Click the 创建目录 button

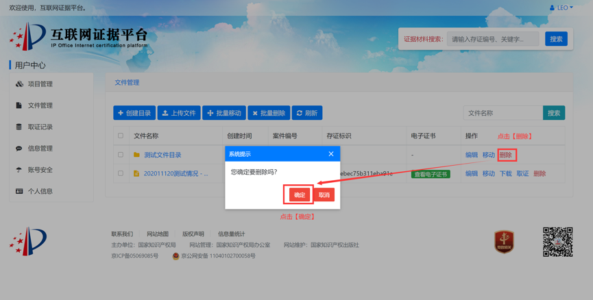134,113
